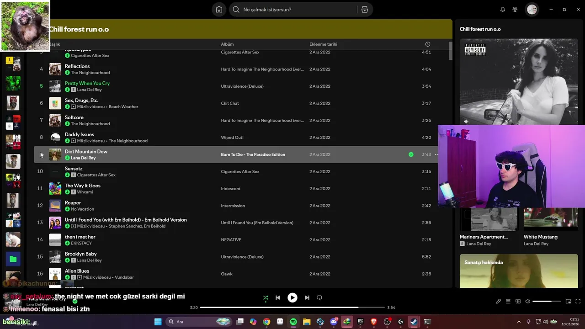Open Born To Die - The Paradise Edition album
Image resolution: width=585 pixels, height=329 pixels.
point(253,154)
